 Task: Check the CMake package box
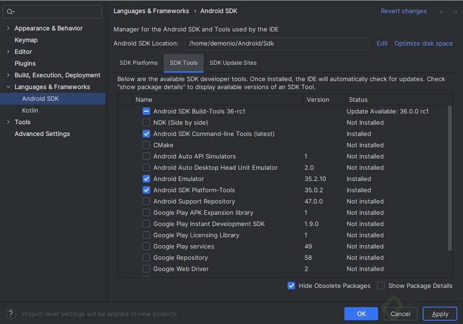pos(146,145)
